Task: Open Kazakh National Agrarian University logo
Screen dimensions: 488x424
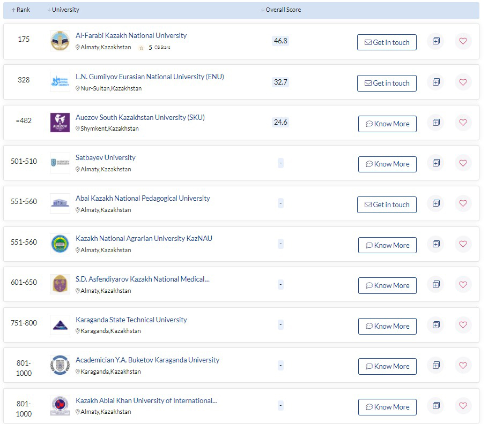Action: click(60, 244)
